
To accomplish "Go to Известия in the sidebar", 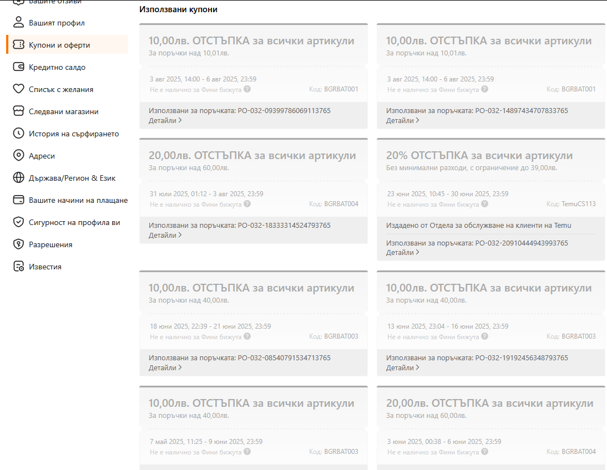I will click(x=45, y=267).
